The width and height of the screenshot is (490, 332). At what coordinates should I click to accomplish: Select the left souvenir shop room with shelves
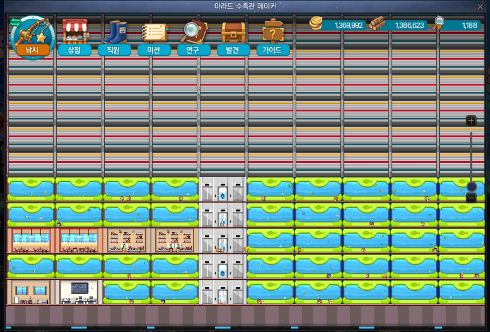tap(127, 241)
